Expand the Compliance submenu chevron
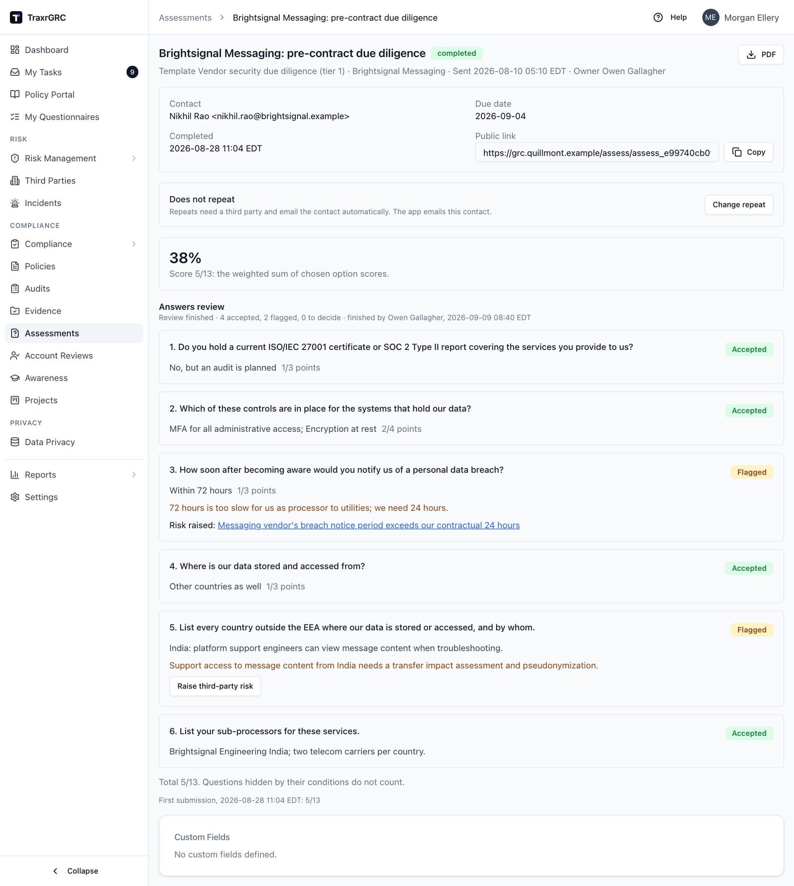 134,244
